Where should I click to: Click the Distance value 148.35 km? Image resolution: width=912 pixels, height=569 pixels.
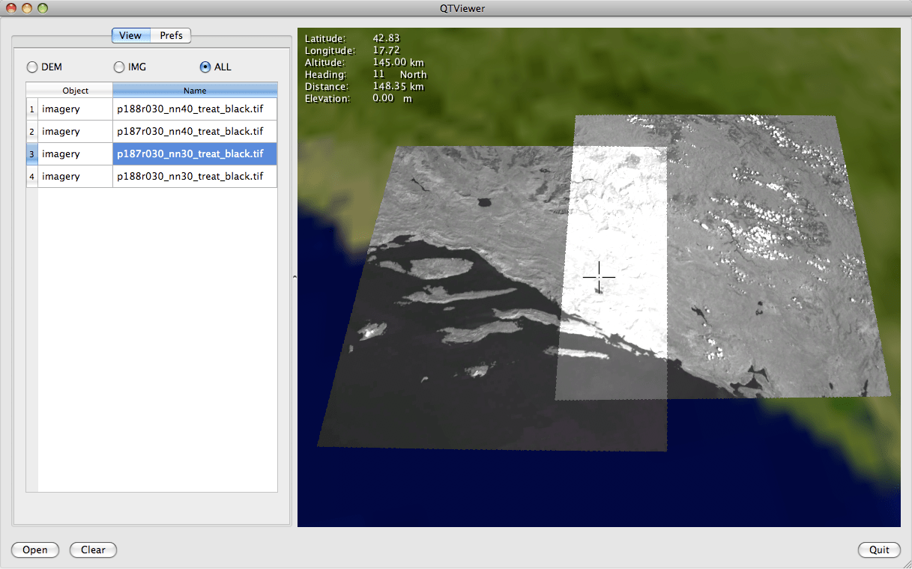click(x=398, y=86)
